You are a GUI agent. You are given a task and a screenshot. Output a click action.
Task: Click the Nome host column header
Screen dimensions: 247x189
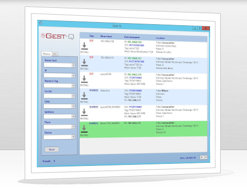106,36
